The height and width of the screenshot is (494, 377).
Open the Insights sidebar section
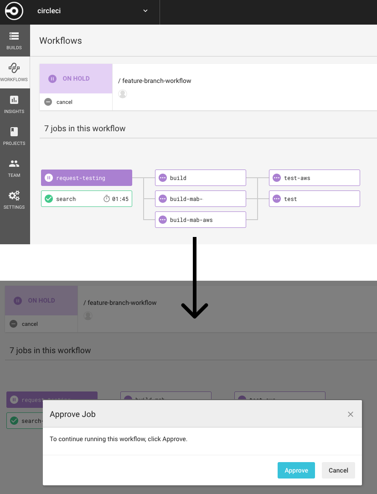pyautogui.click(x=14, y=104)
